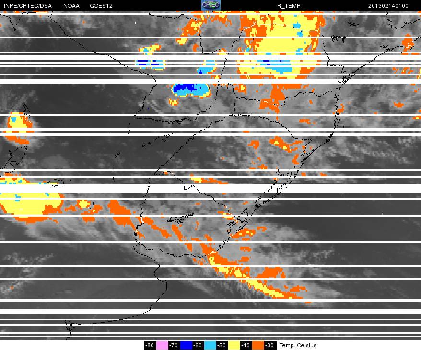The height and width of the screenshot is (350, 421).
Task: Click the -70 legend value
Action: tap(174, 345)
